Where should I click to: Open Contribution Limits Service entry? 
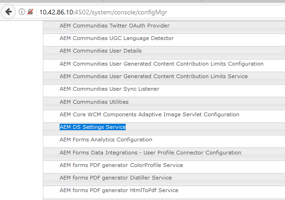click(x=154, y=76)
